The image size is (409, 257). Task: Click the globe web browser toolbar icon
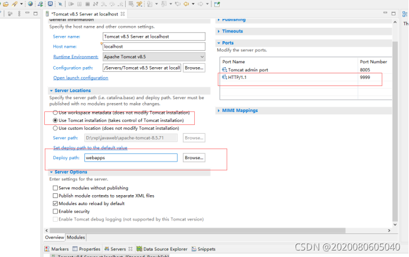pos(30,4)
